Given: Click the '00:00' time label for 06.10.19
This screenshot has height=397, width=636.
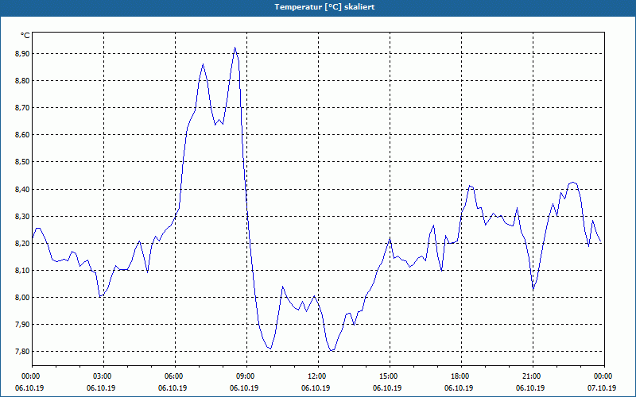Looking at the screenshot, I should click(32, 376).
